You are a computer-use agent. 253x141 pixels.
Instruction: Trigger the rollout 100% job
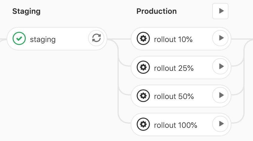pyautogui.click(x=220, y=124)
